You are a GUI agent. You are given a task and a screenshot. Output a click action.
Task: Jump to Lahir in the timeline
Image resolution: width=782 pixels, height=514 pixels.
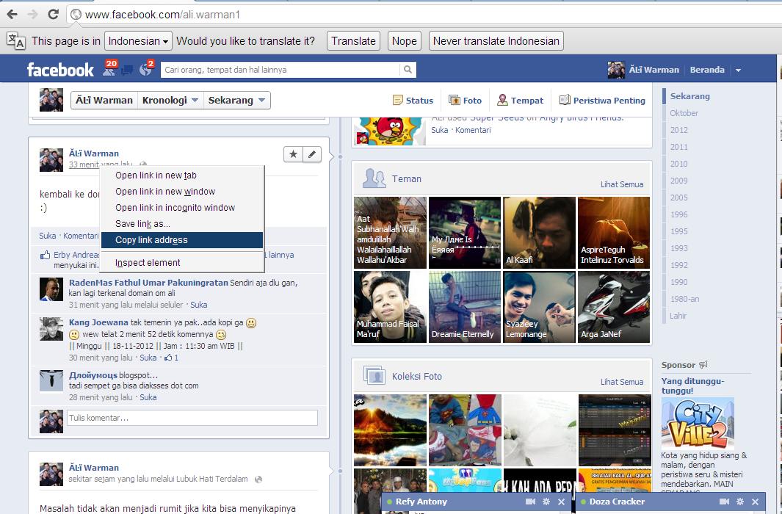click(x=678, y=316)
